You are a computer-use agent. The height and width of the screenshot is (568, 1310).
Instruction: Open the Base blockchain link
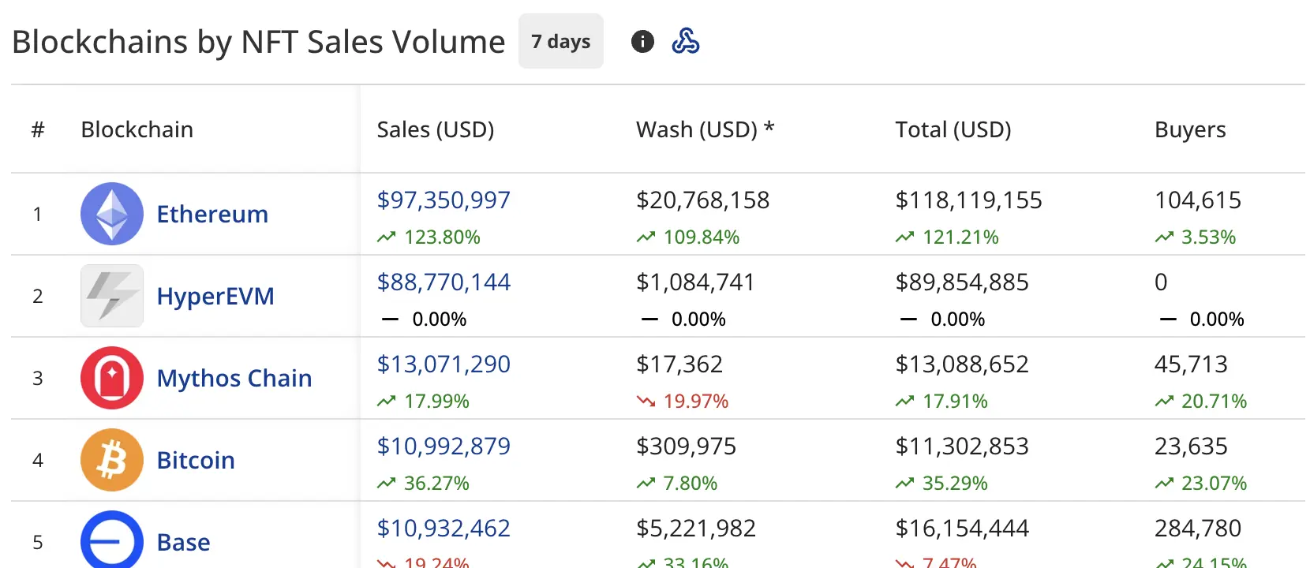pos(183,542)
